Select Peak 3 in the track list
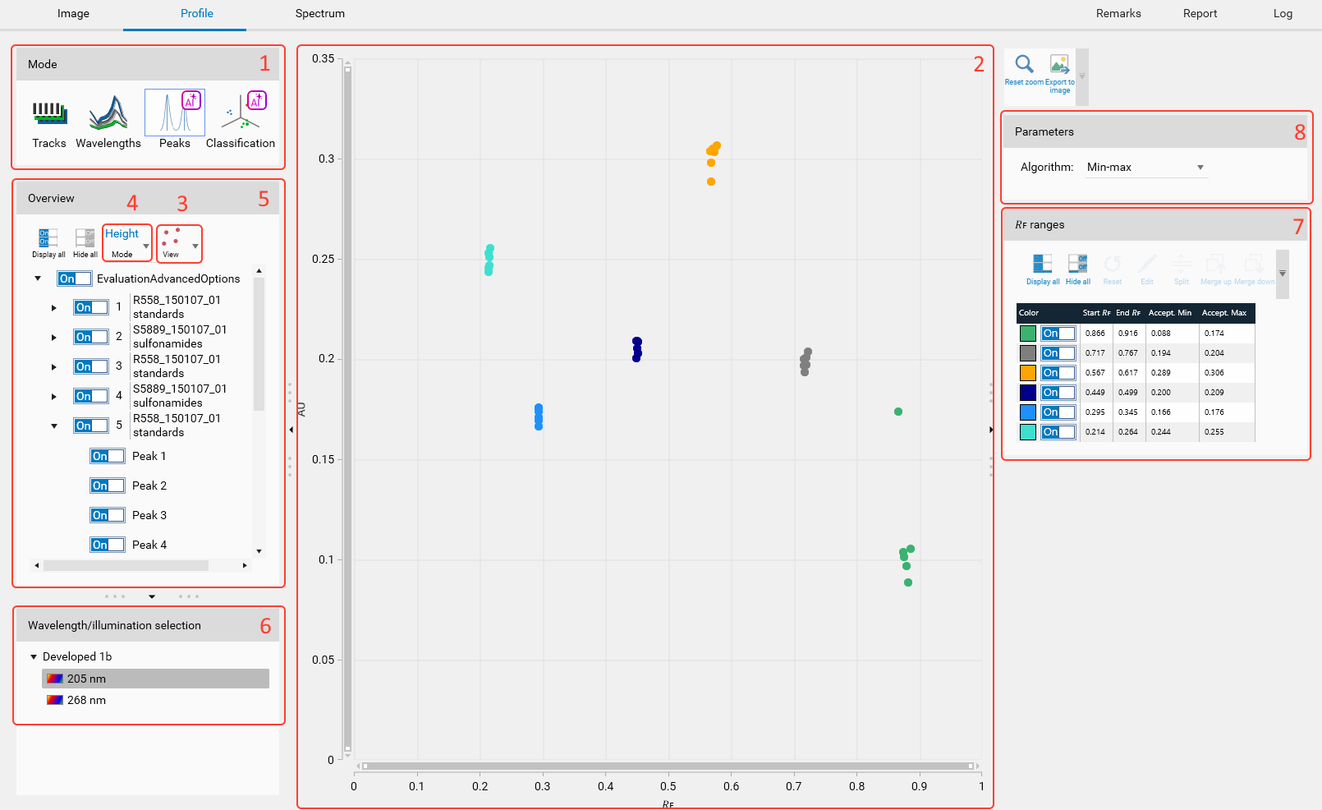 (149, 515)
